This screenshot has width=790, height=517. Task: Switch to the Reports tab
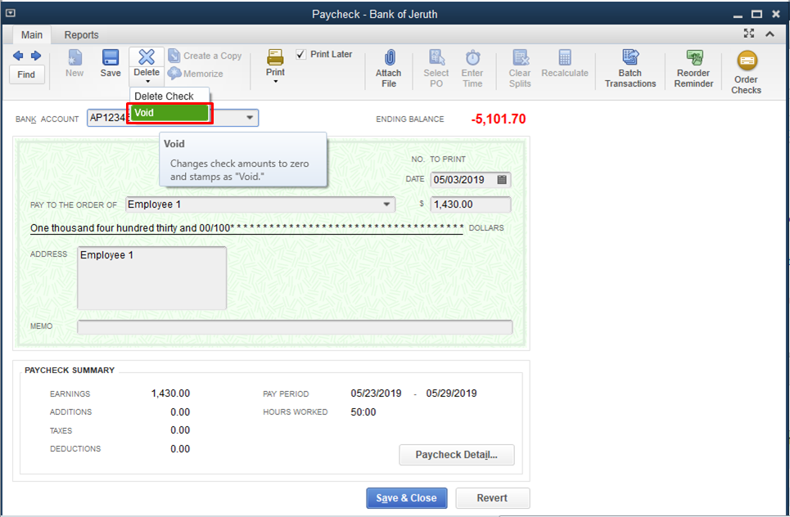[81, 34]
